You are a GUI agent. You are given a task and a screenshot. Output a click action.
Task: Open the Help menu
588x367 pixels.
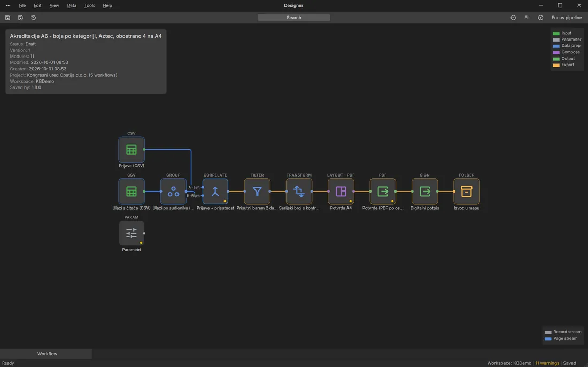pyautogui.click(x=107, y=6)
